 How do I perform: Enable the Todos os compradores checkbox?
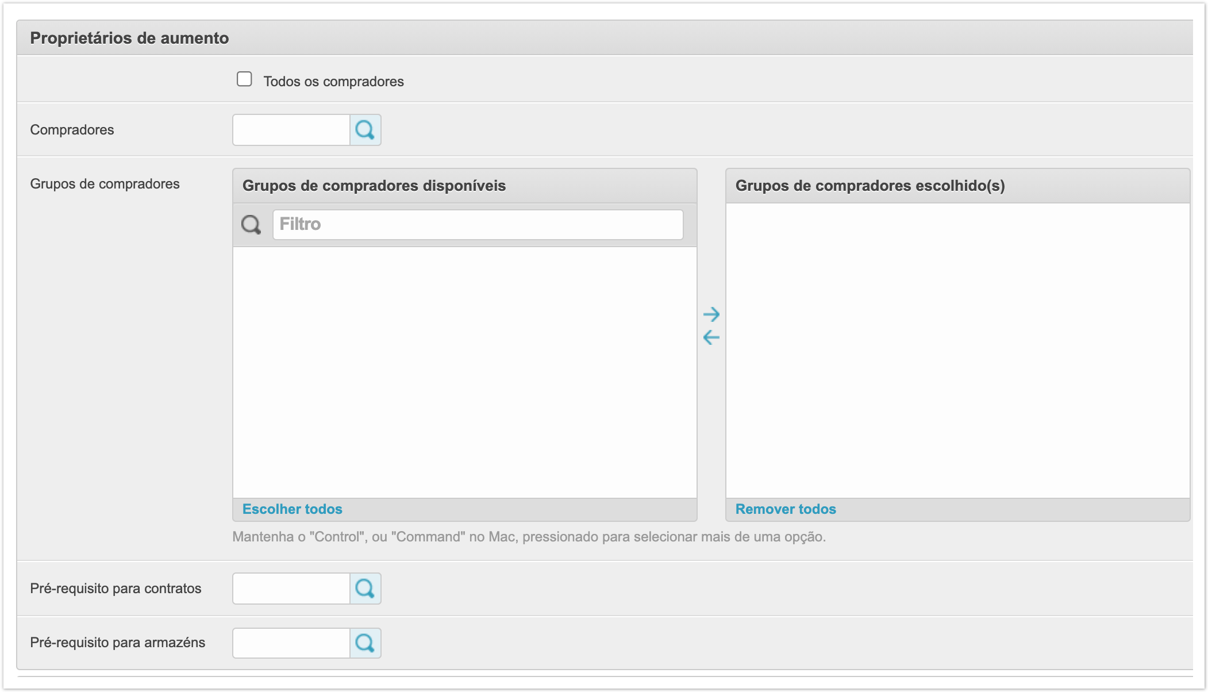pos(244,79)
